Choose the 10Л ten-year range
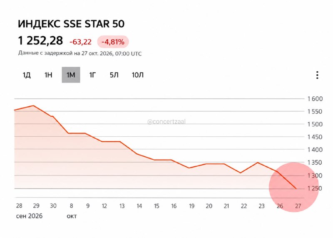Image resolution: width=333 pixels, height=238 pixels. click(138, 75)
